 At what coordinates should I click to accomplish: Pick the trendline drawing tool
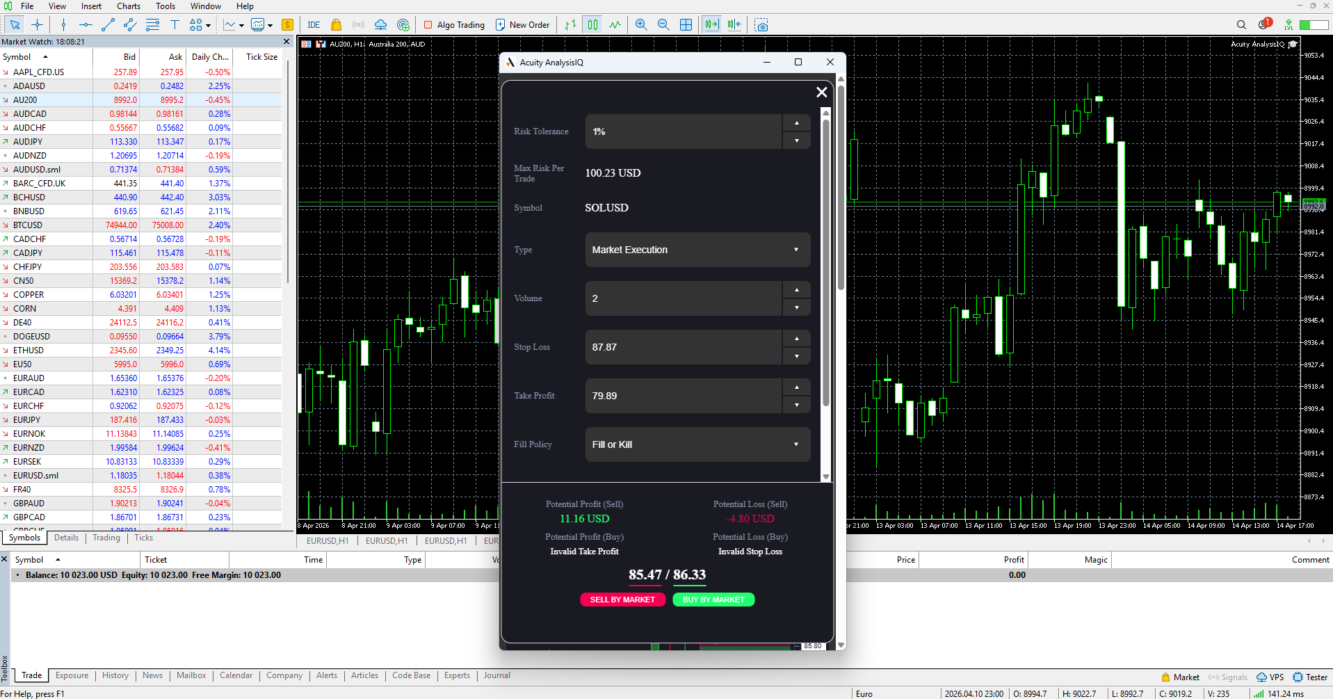point(108,25)
